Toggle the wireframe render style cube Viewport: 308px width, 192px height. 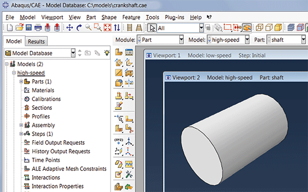(x=259, y=28)
